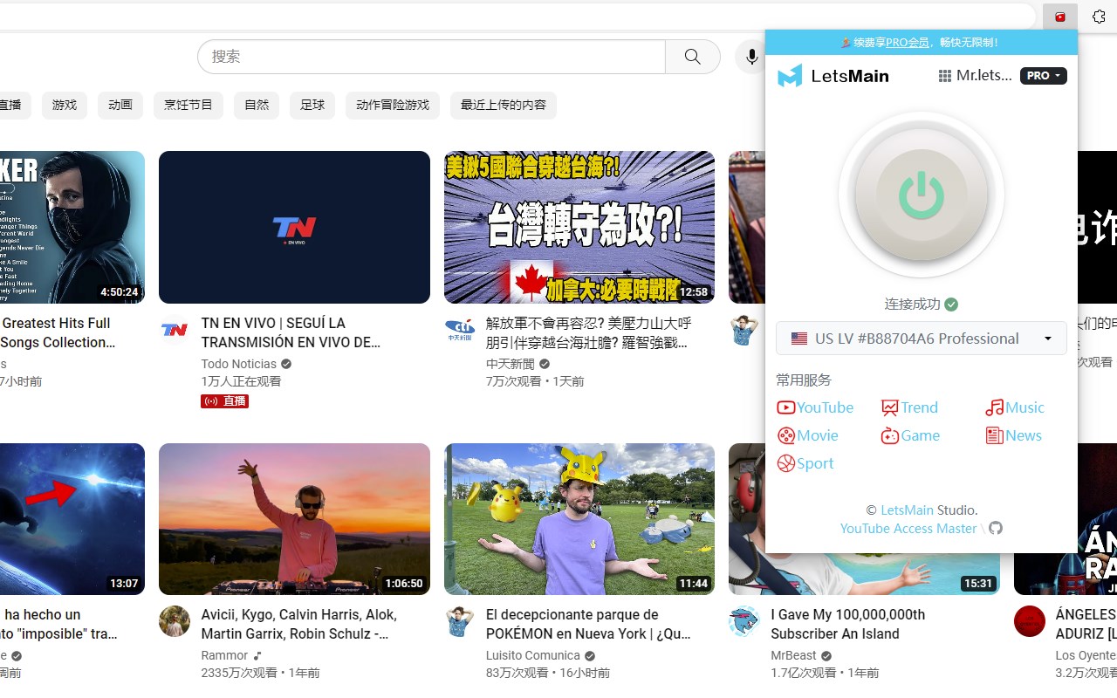Click the 常用服务 section heading

point(804,380)
